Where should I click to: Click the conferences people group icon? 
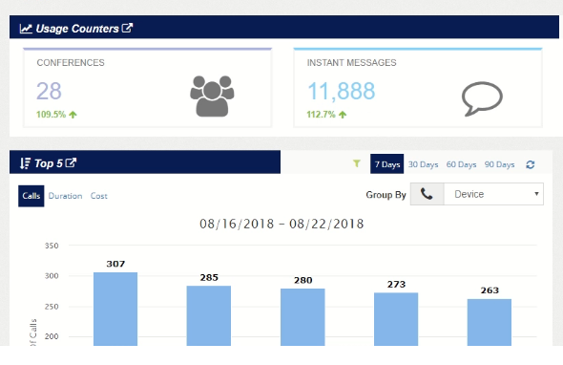(212, 96)
